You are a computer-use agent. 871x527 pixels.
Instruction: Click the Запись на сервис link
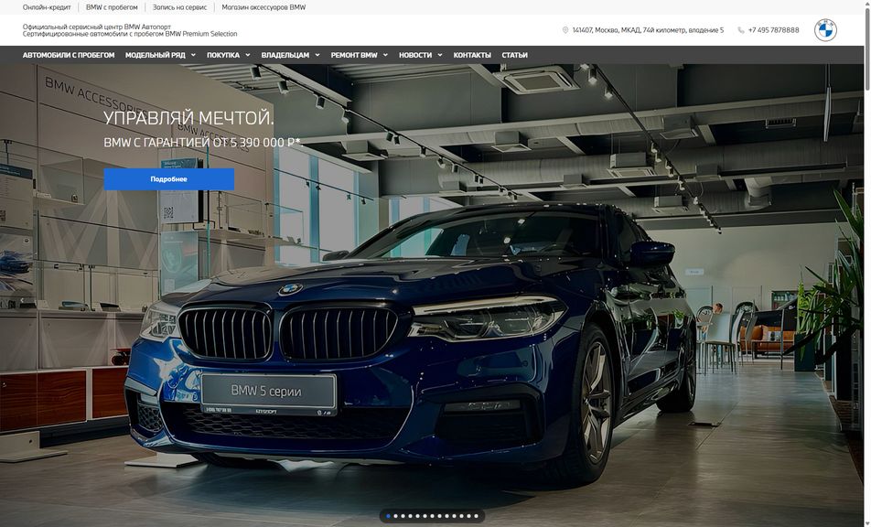point(179,7)
